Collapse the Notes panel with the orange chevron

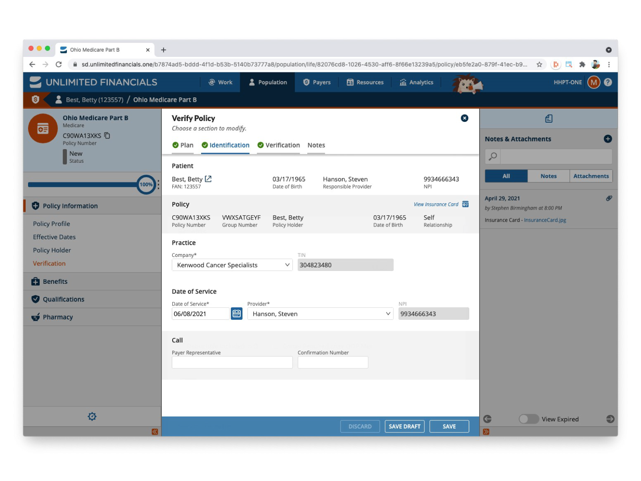coord(486,431)
